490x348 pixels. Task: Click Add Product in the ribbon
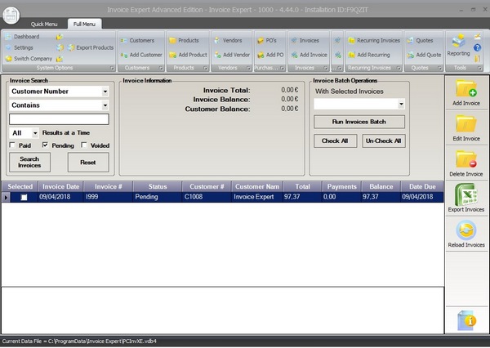(188, 55)
